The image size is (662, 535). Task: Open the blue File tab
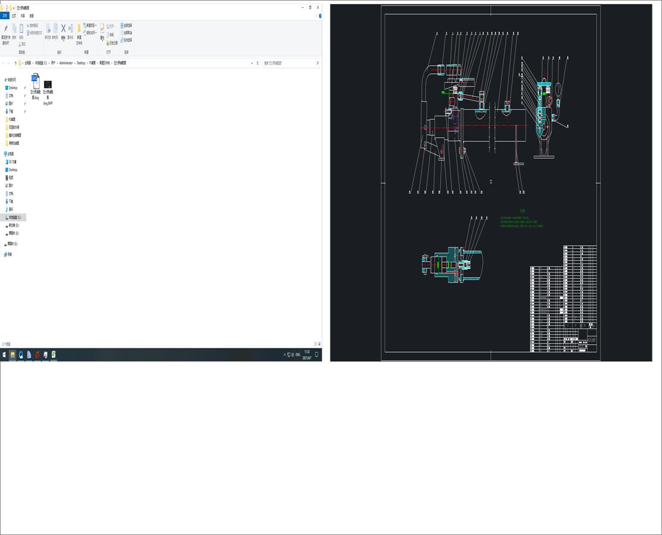point(5,16)
